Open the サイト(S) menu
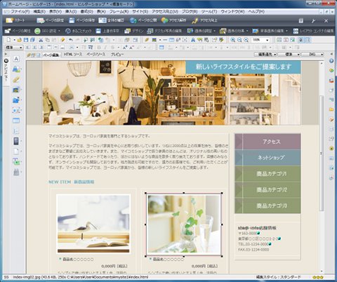 coord(140,11)
